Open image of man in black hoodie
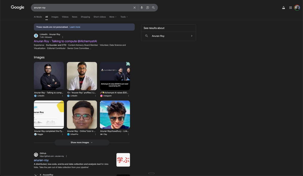 [x=49, y=76]
